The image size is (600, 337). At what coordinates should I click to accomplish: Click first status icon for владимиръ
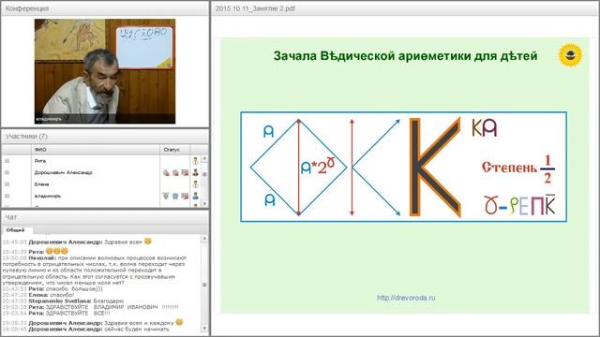coord(166,196)
